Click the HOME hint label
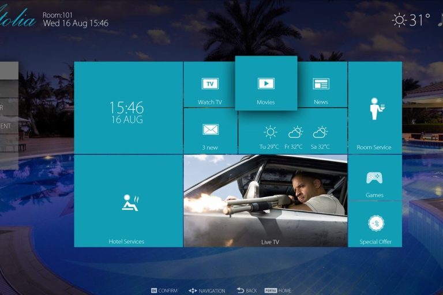The width and height of the screenshot is (443, 295). click(285, 290)
